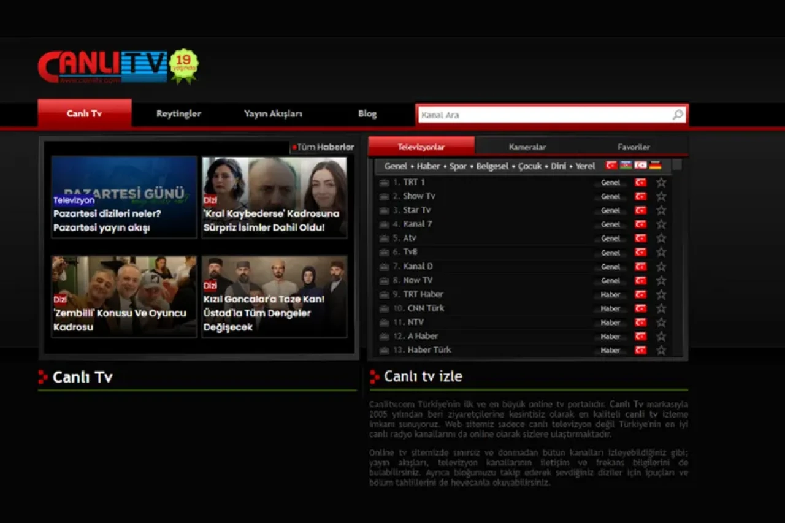Screen dimensions: 785x523
Task: Filter channels by the Northern Cyprus flag
Action: (x=641, y=166)
